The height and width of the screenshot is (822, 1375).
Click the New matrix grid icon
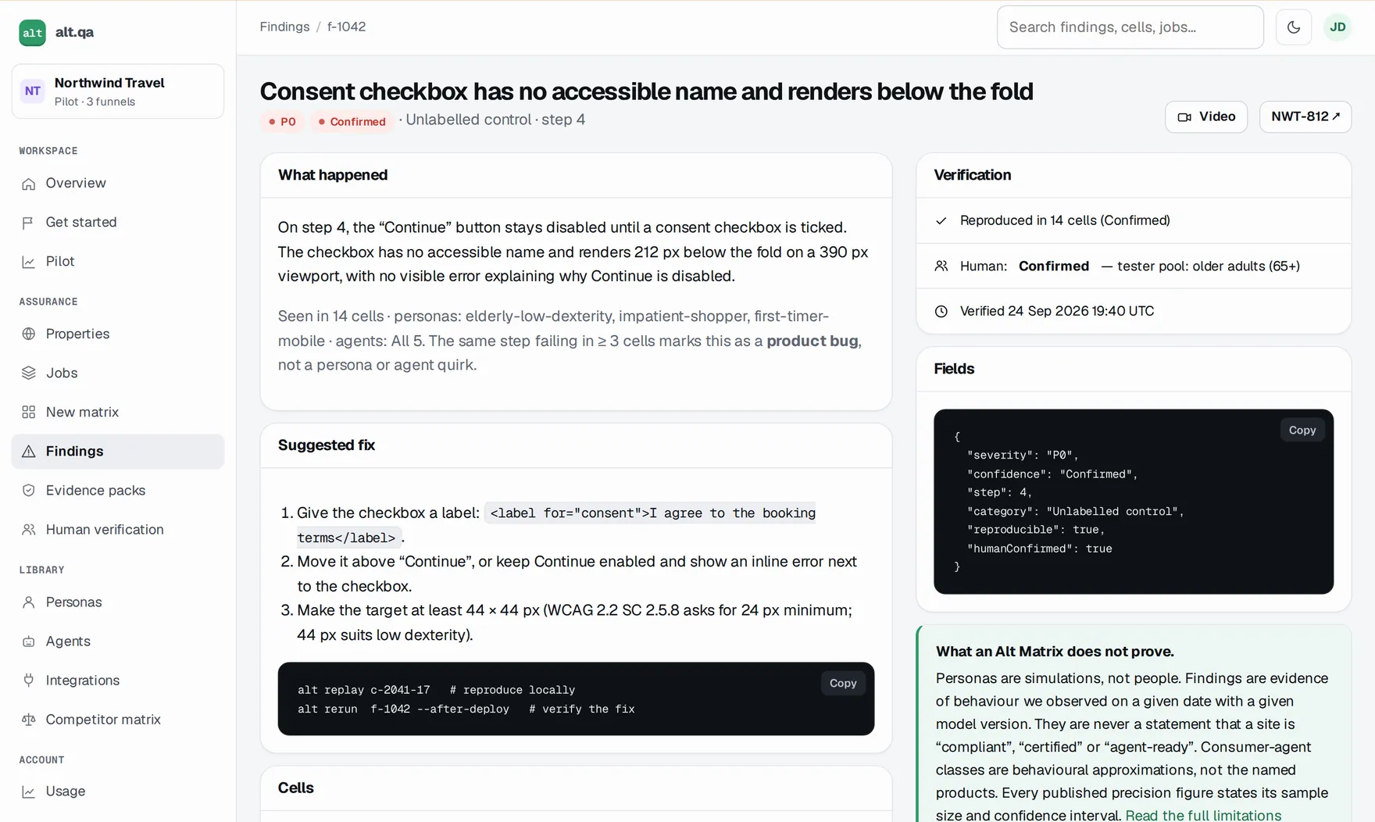[29, 412]
